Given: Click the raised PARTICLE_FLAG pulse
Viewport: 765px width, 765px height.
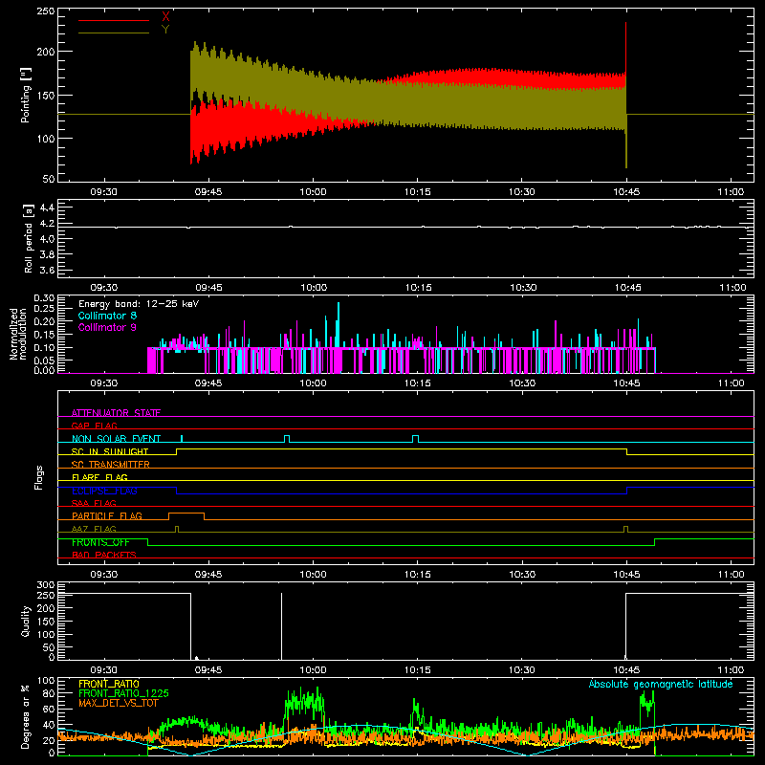Looking at the screenshot, I should 186,516.
